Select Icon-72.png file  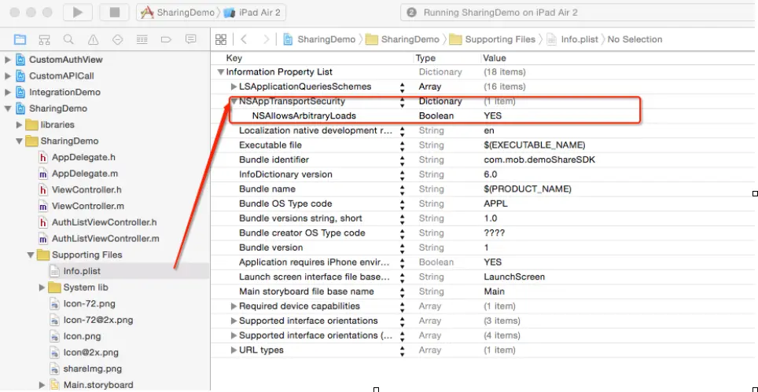pyautogui.click(x=89, y=304)
